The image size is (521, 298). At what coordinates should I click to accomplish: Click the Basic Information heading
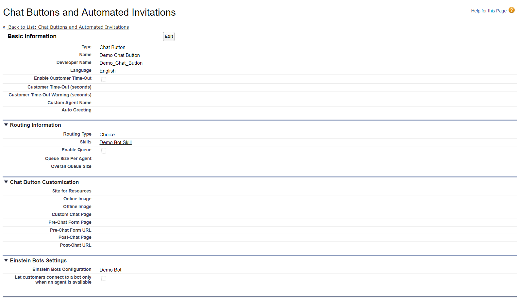[x=32, y=36]
